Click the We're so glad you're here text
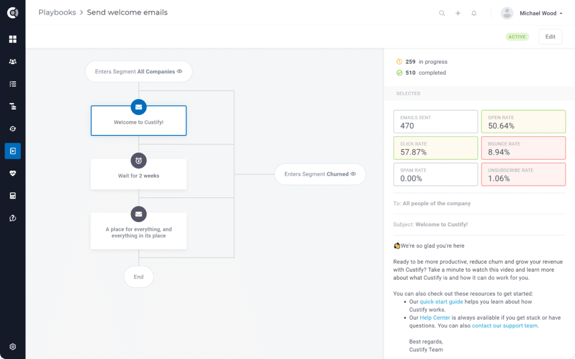The image size is (575, 359). coord(432,245)
